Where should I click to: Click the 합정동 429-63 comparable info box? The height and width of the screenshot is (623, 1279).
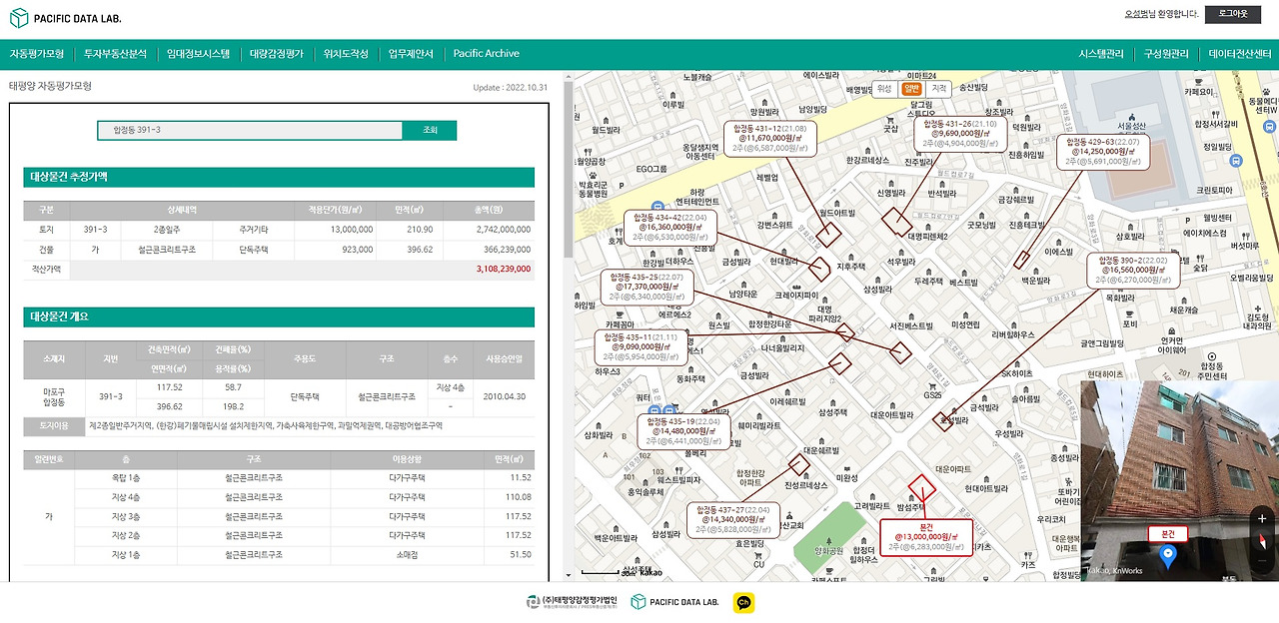pyautogui.click(x=1105, y=152)
